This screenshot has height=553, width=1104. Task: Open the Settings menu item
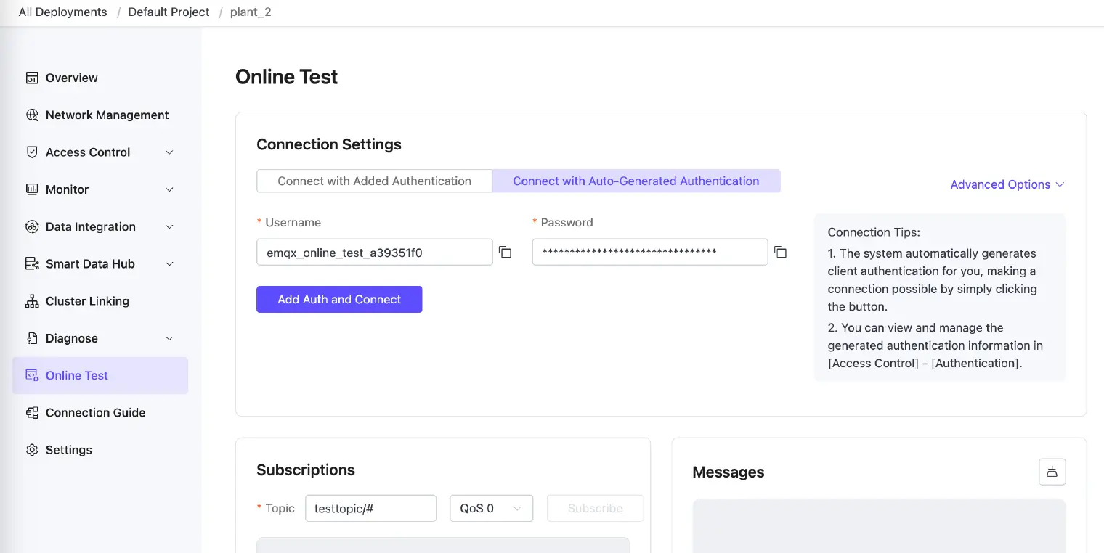(100, 450)
